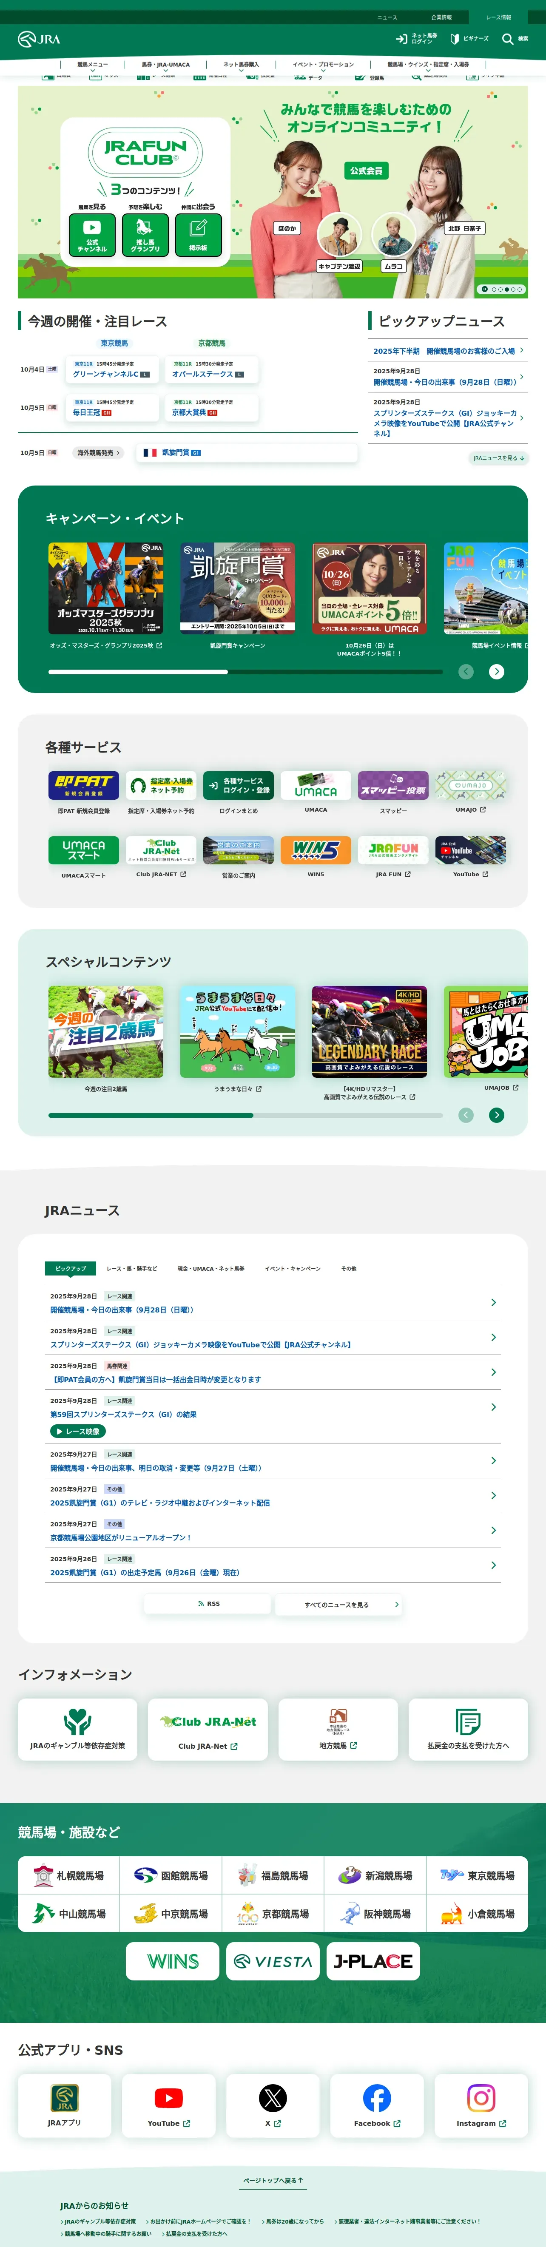546x2247 pixels.
Task: Click the JRA logo in the header
Action: (x=39, y=39)
